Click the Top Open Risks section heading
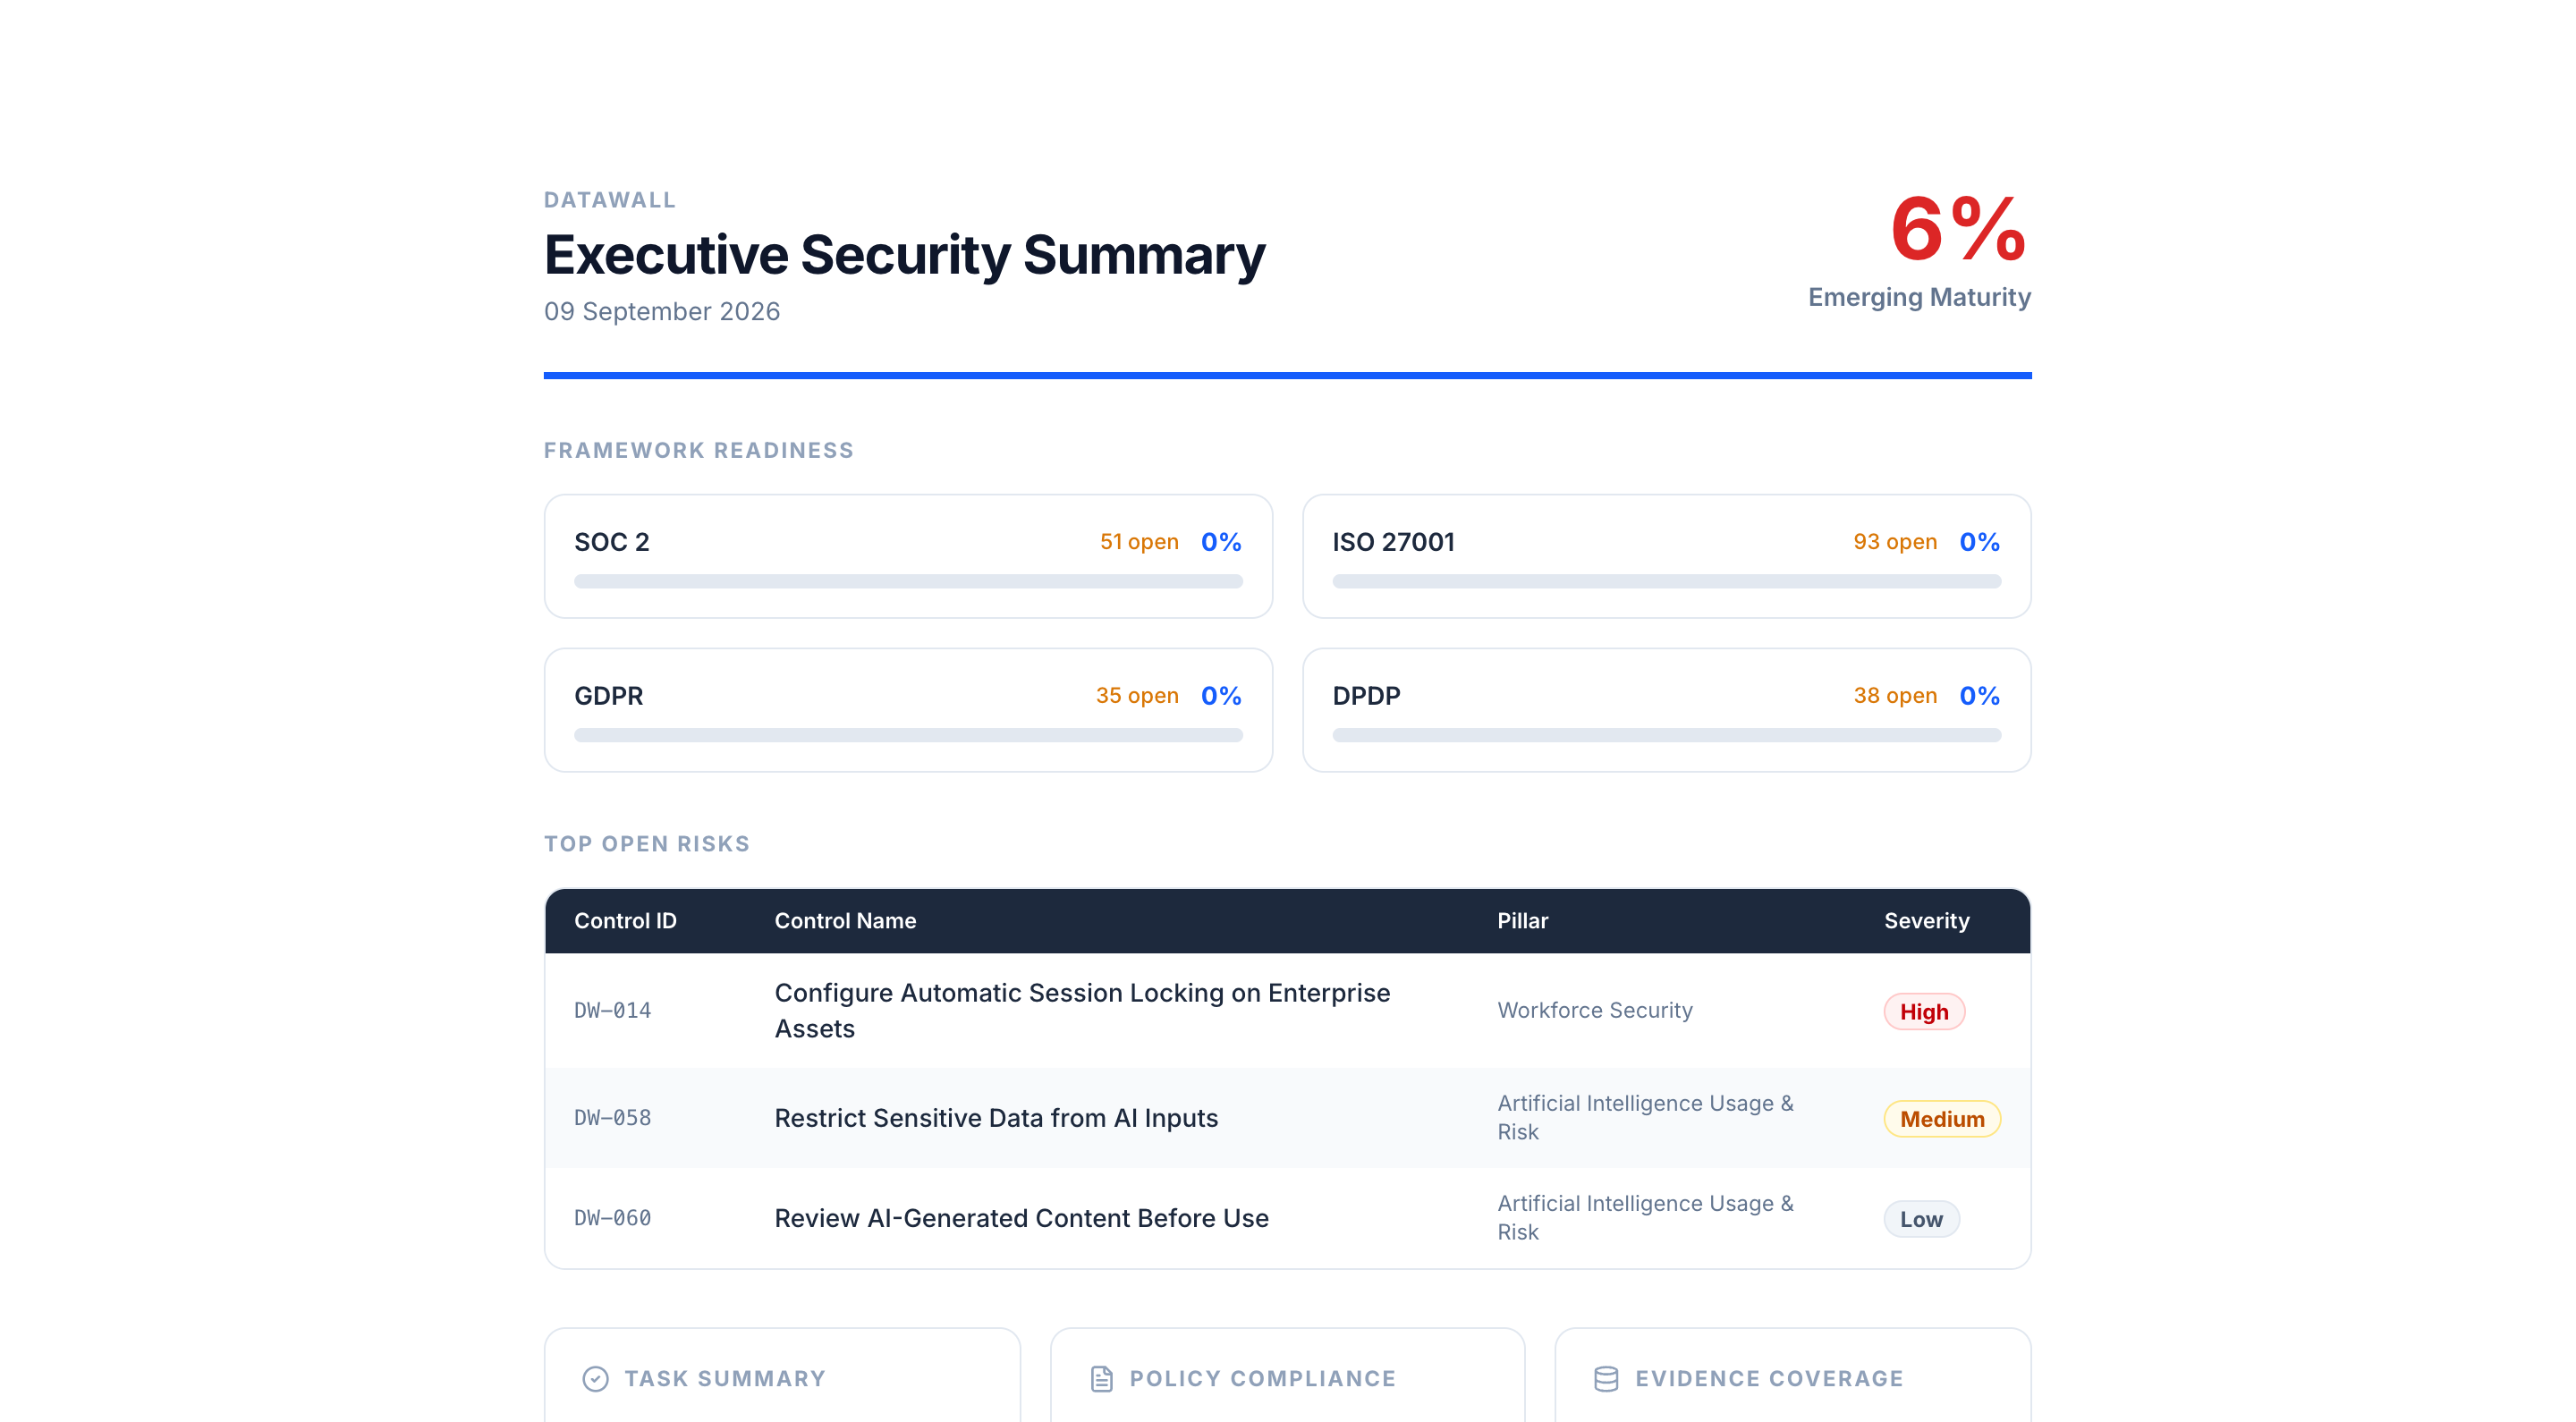The image size is (2576, 1422). coord(646,844)
